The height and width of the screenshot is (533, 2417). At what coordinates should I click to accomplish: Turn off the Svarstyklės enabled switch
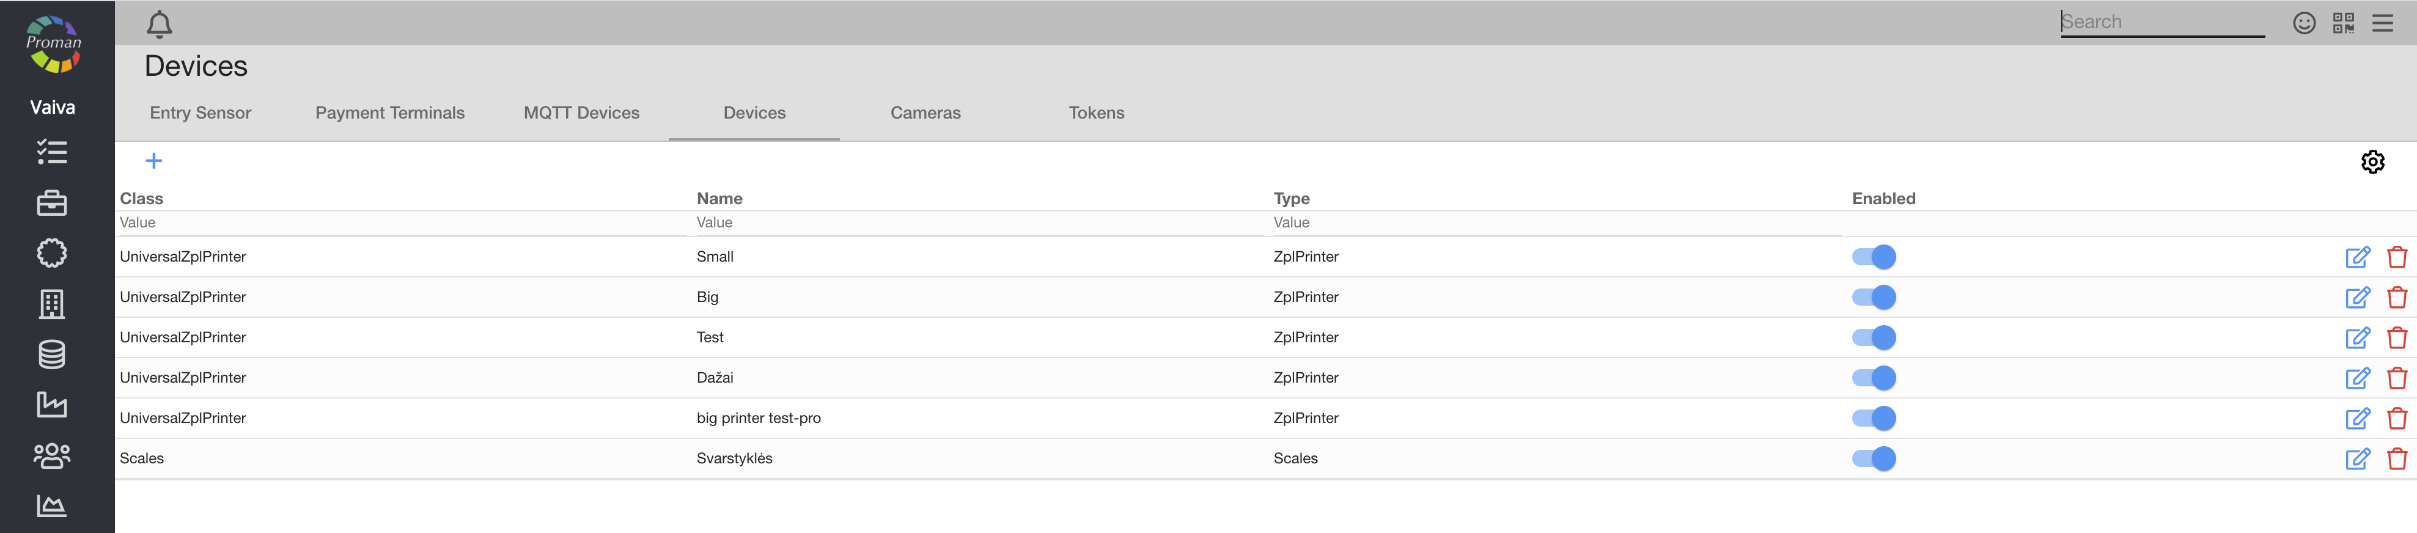point(1874,459)
